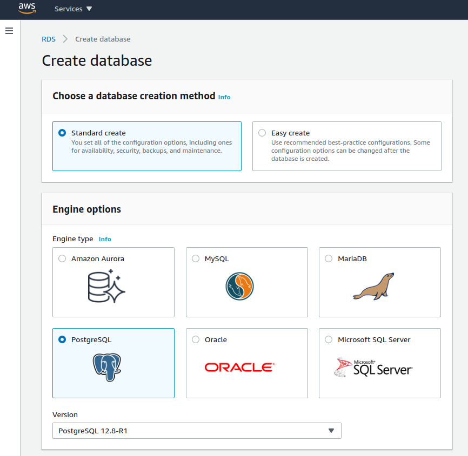The image size is (468, 456).
Task: Click the Choose a database creation method heading
Action: [134, 96]
